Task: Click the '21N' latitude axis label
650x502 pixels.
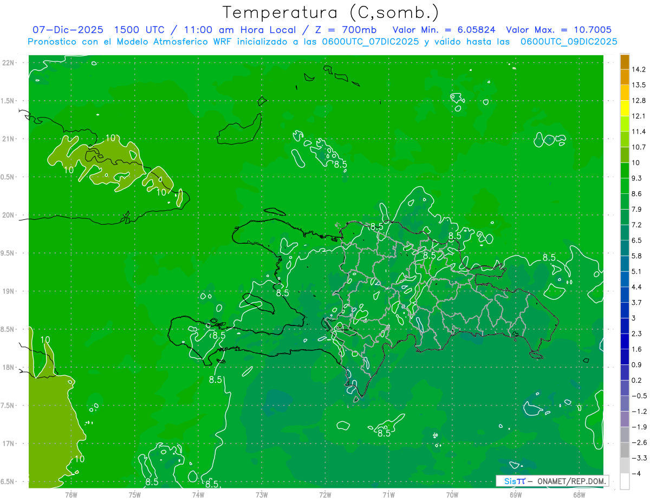Action: point(9,139)
